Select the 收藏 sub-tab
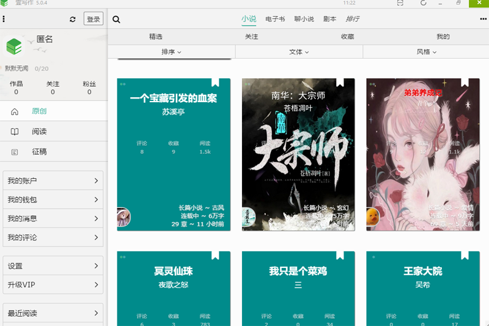 pos(347,37)
